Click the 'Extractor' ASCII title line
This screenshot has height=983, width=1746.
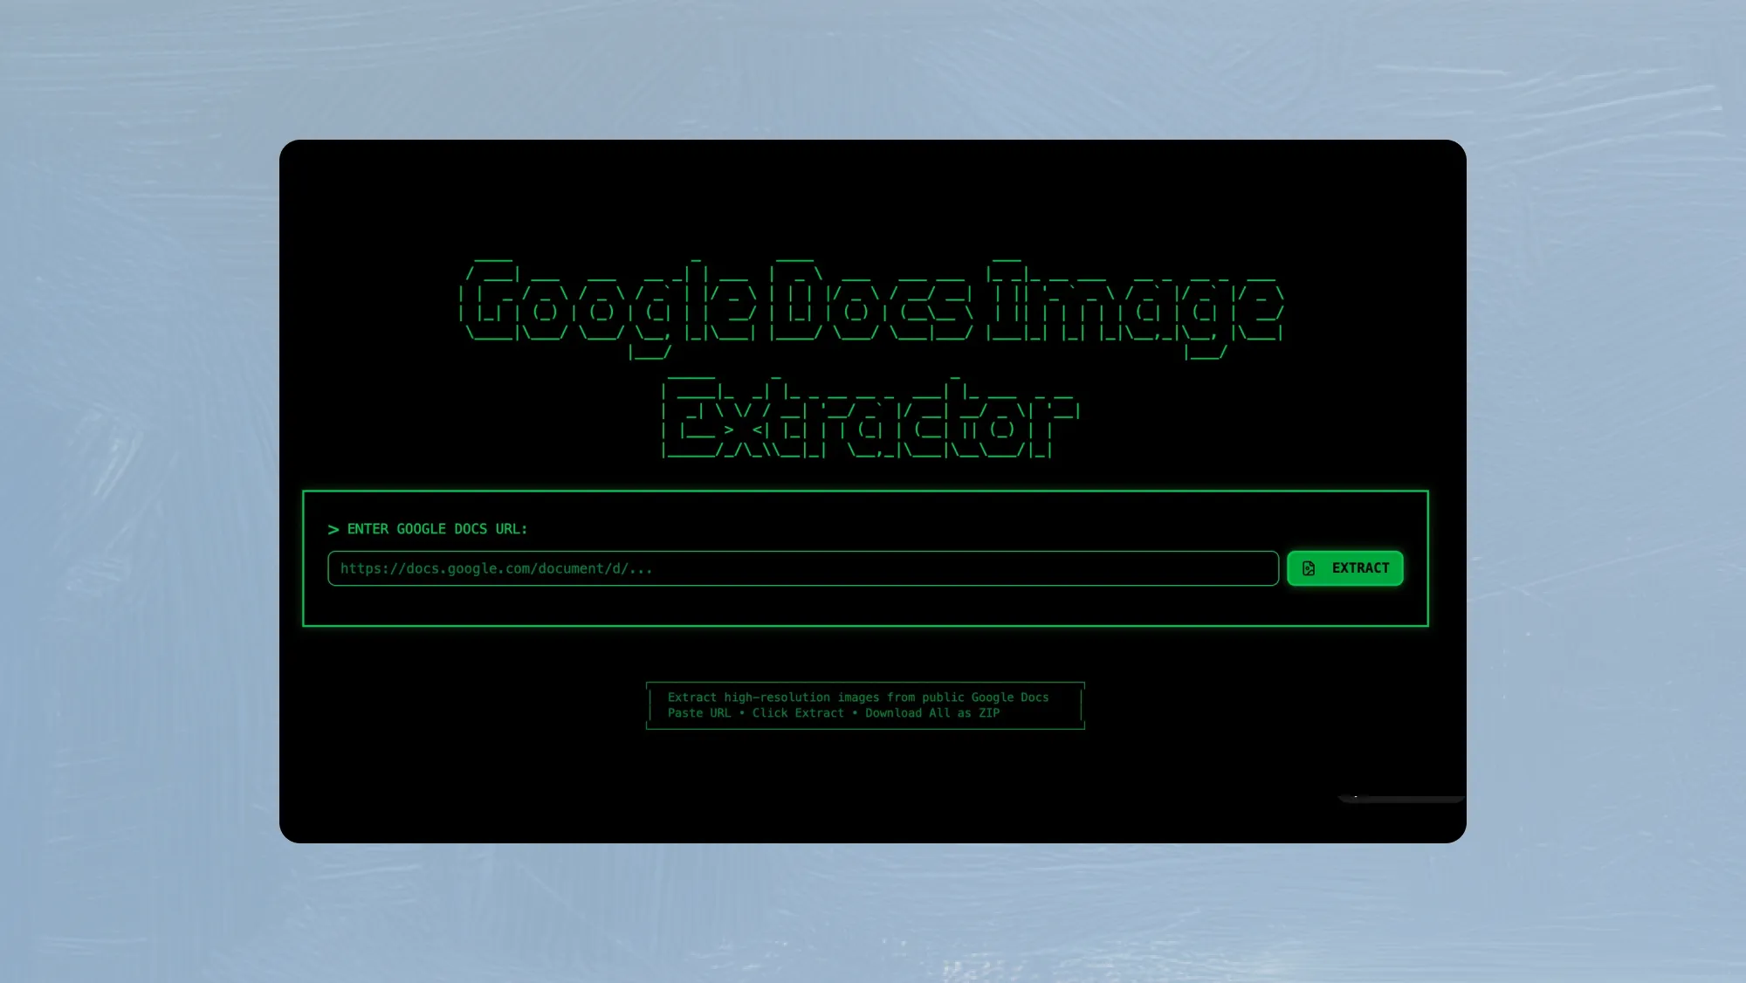870,417
